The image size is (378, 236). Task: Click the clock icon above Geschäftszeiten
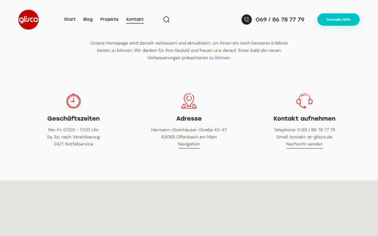tap(74, 101)
